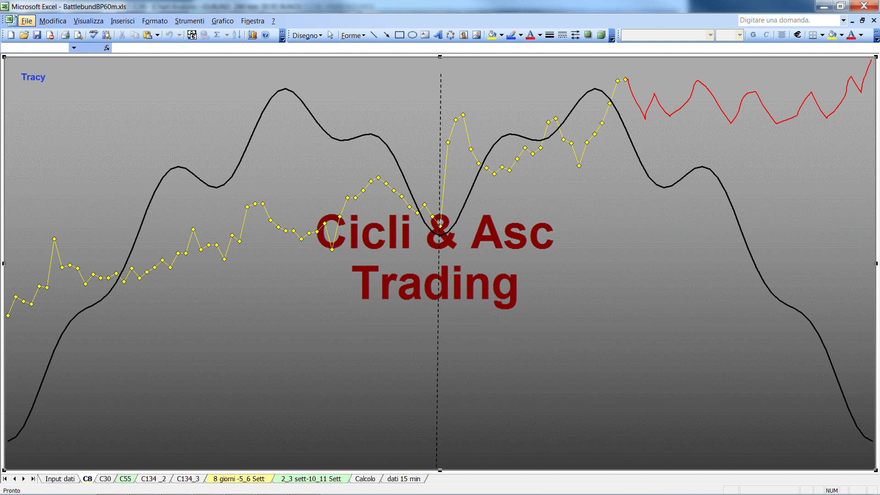The image size is (880, 495).
Task: Select the Arrow drawing tool
Action: click(386, 35)
